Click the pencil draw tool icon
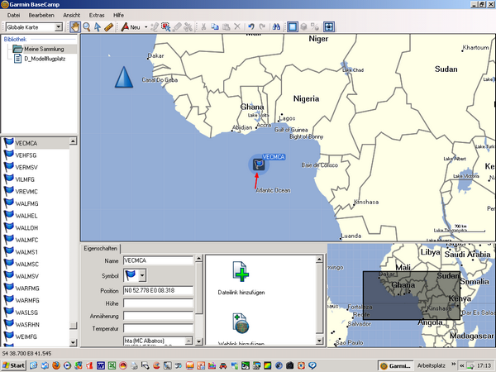Screen dimensions: 496x372 [155, 27]
